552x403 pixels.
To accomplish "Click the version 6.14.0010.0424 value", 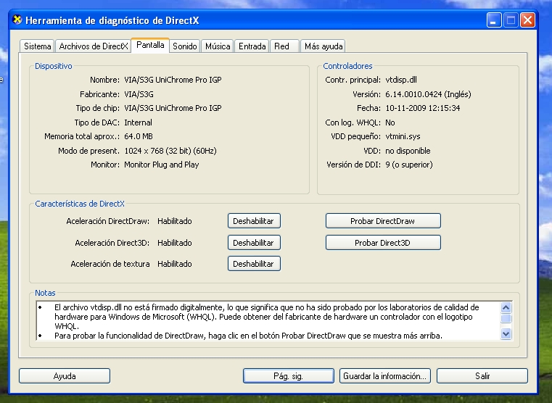I will [428, 94].
